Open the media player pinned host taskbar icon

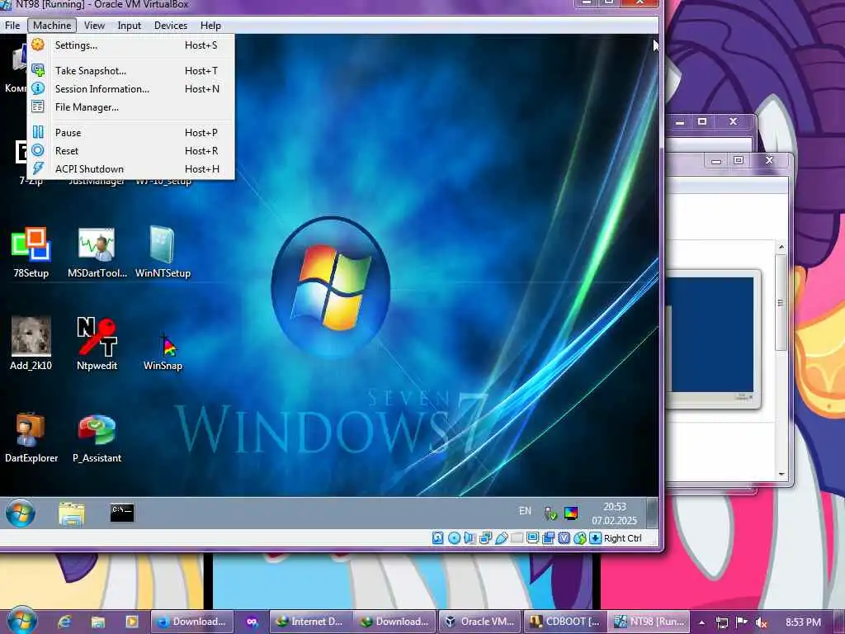point(132,622)
